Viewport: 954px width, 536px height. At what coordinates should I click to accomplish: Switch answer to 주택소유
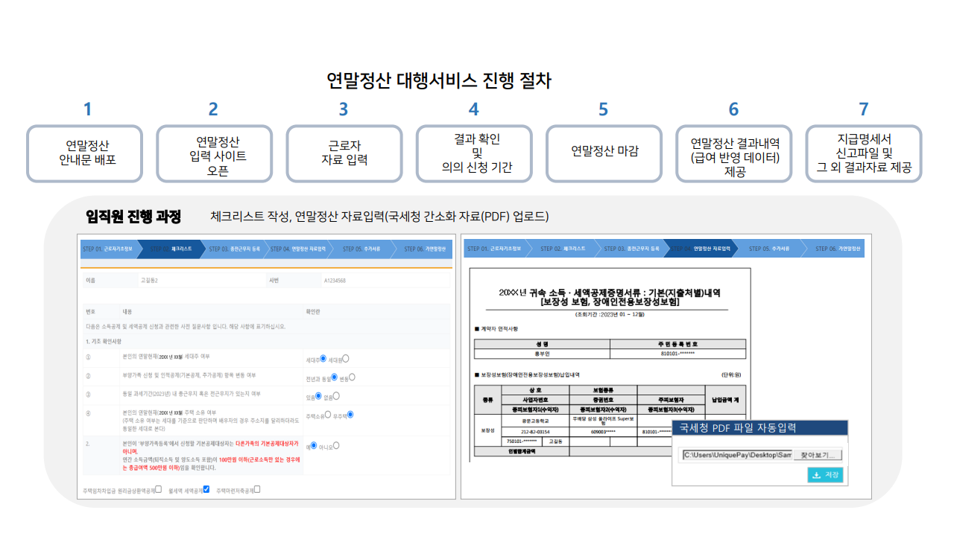(x=327, y=415)
